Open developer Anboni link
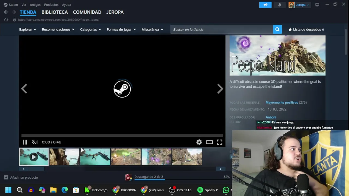Image resolution: width=349 pixels, height=196 pixels. [271, 117]
